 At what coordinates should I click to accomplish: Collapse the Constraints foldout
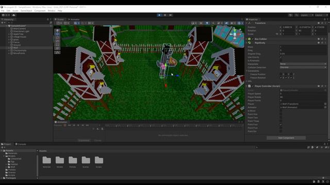246,71
